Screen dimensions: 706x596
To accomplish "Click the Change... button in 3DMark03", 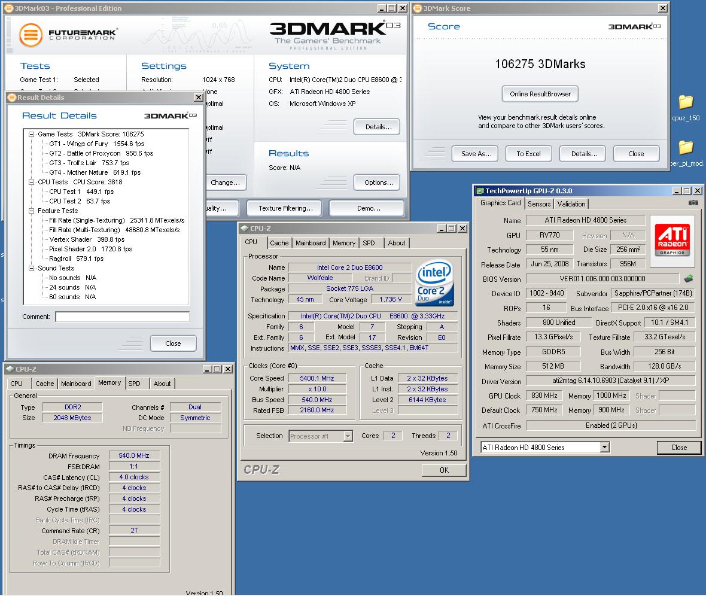I will click(226, 183).
